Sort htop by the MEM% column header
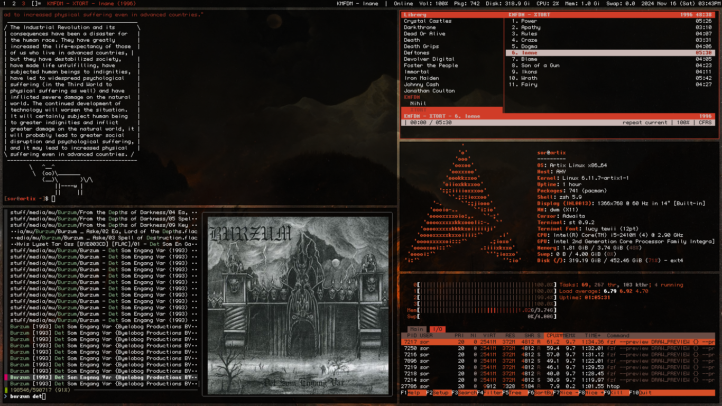 pos(570,336)
